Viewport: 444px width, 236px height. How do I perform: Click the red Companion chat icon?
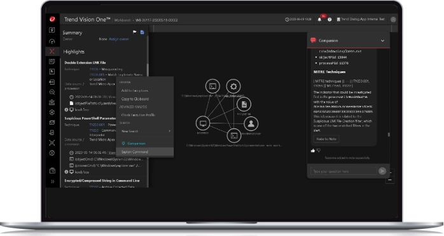coord(313,40)
